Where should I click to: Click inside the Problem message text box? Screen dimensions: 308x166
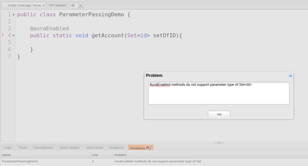click(219, 93)
